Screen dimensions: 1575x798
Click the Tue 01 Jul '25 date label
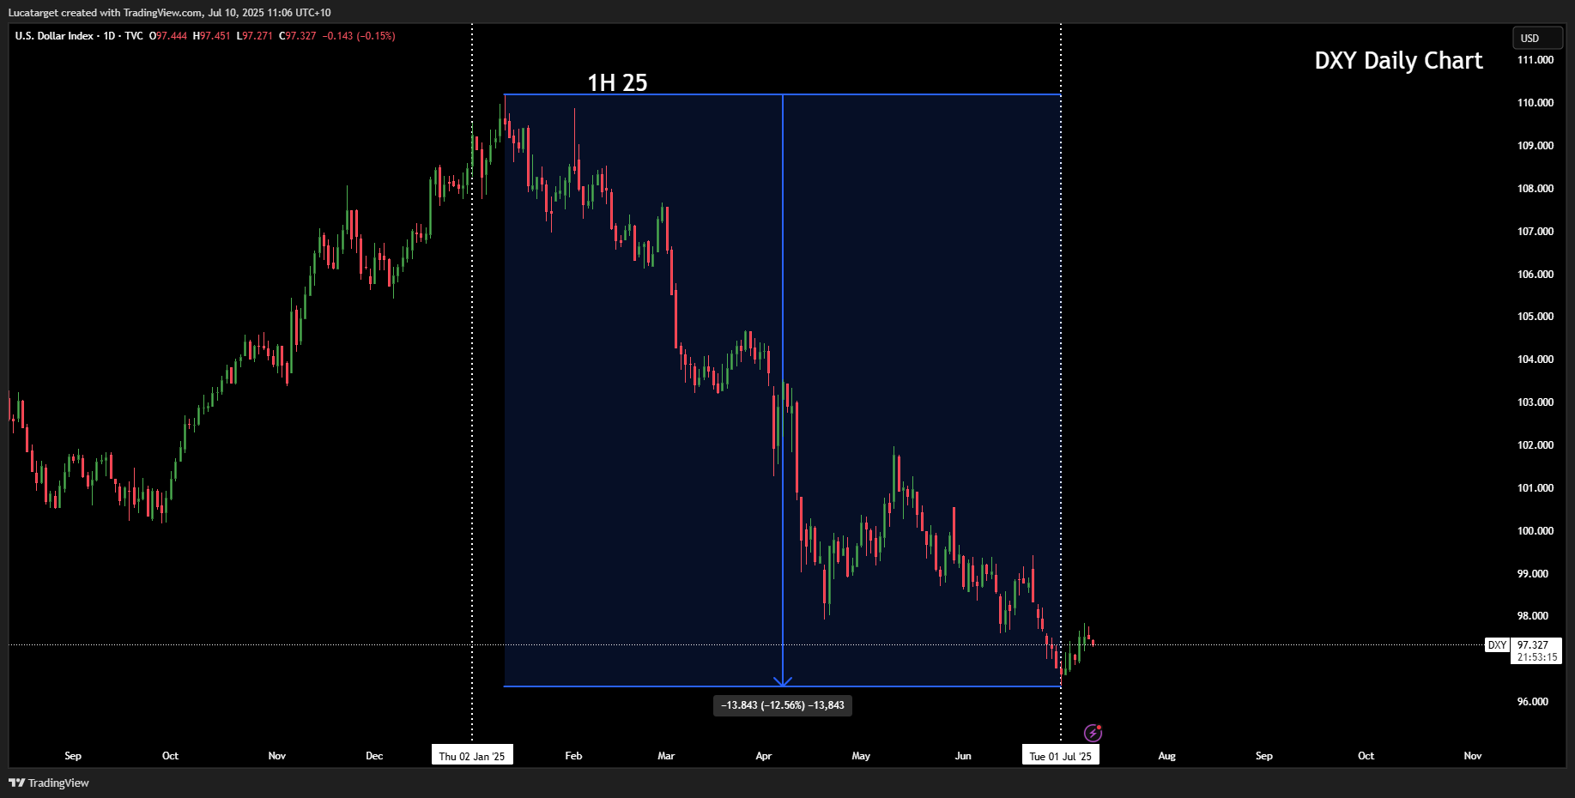[1061, 756]
